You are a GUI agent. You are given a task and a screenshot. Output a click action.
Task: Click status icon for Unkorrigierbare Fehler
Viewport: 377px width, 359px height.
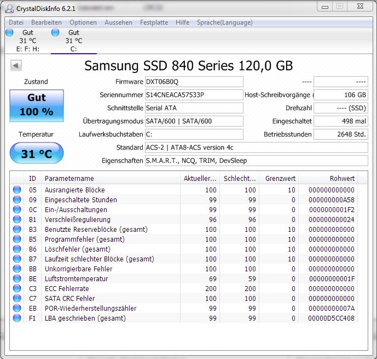click(17, 269)
